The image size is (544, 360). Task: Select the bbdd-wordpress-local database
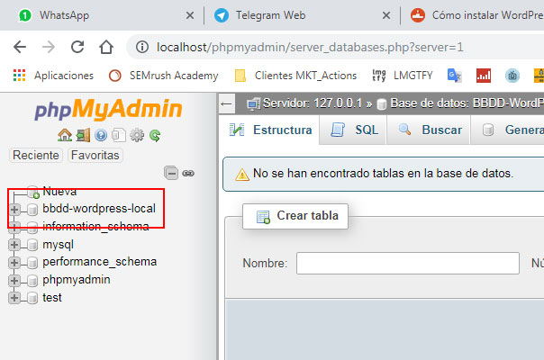(99, 209)
